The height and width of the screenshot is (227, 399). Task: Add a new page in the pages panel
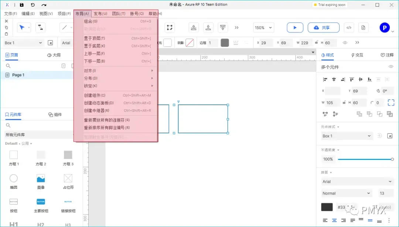pyautogui.click(x=64, y=66)
